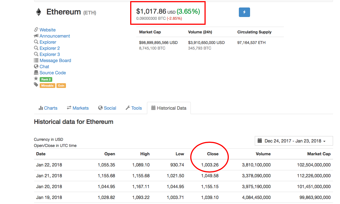Click the $98,899,895,566 USD market cap
Image resolution: width=340 pixels, height=204 pixels.
[158, 43]
